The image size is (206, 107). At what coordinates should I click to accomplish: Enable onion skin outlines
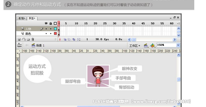tap(69, 40)
